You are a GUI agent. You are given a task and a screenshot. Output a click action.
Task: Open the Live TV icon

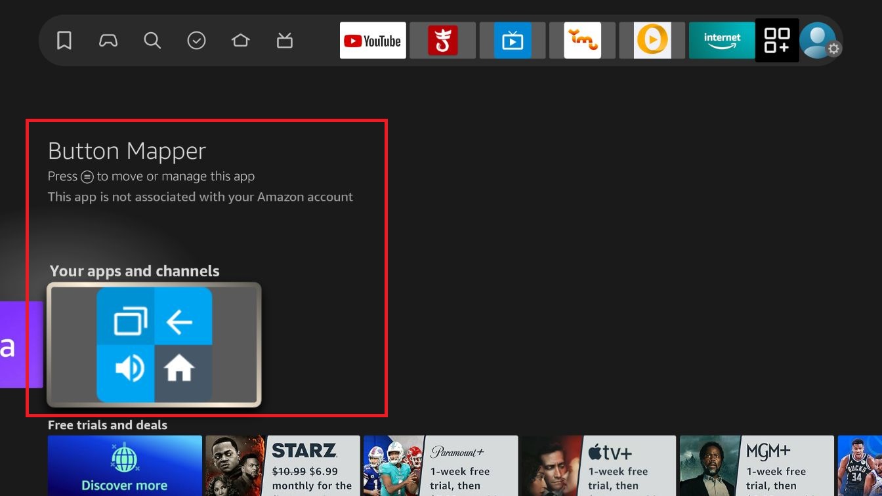point(284,41)
